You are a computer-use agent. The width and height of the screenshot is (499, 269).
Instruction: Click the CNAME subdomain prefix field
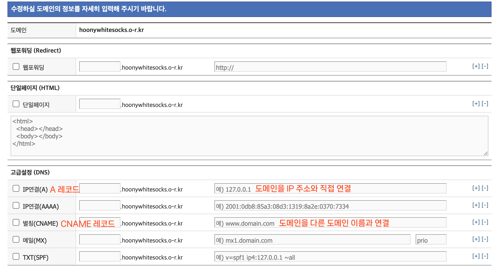click(x=100, y=223)
